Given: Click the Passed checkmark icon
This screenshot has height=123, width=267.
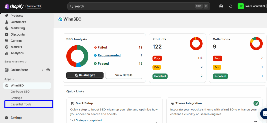Looking at the screenshot, I should pyautogui.click(x=95, y=64).
